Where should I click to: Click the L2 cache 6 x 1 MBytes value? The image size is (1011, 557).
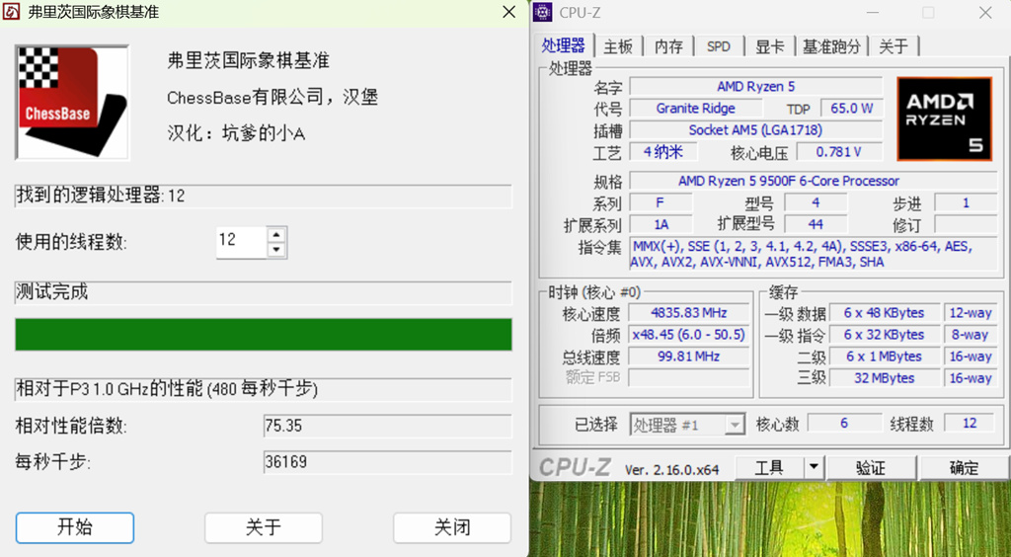coord(884,356)
